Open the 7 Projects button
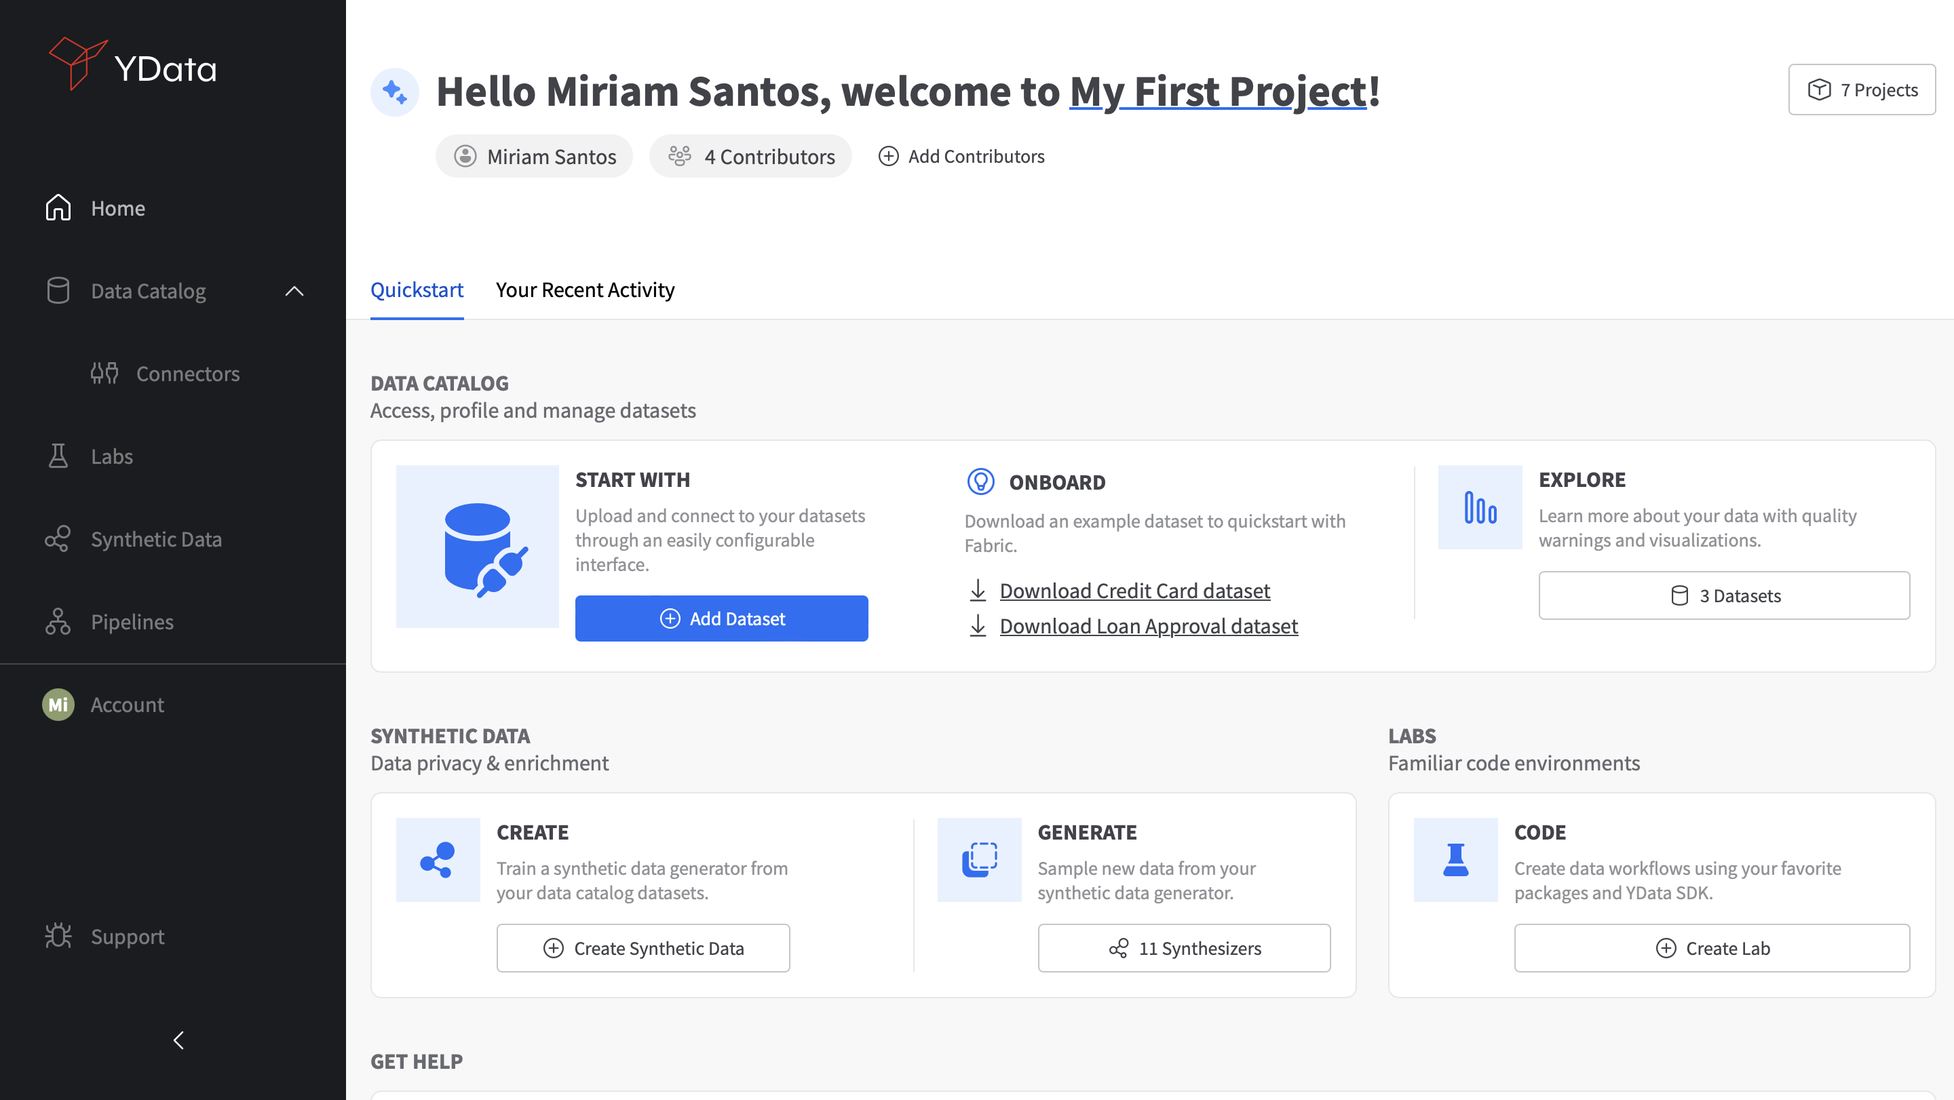 click(x=1862, y=90)
